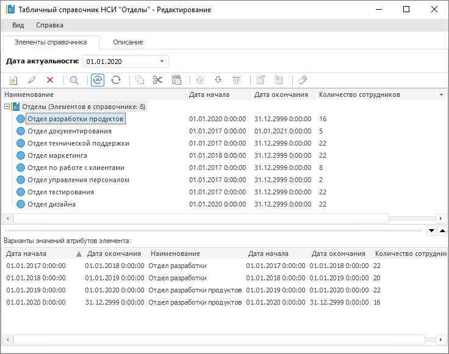Collapse the lower panel with down triangle

[x=431, y=230]
